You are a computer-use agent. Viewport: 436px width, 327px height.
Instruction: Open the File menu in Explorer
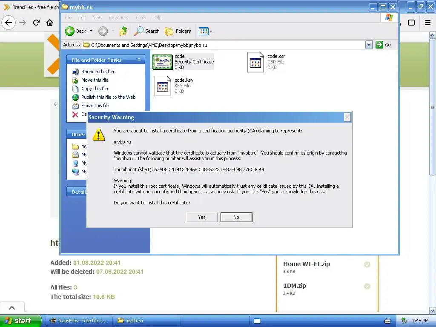(68, 17)
